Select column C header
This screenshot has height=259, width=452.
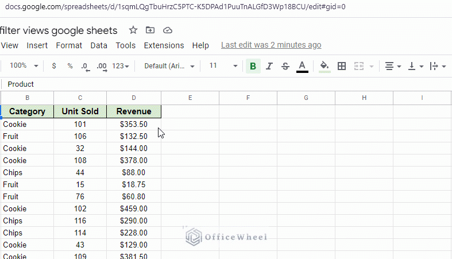[80, 98]
